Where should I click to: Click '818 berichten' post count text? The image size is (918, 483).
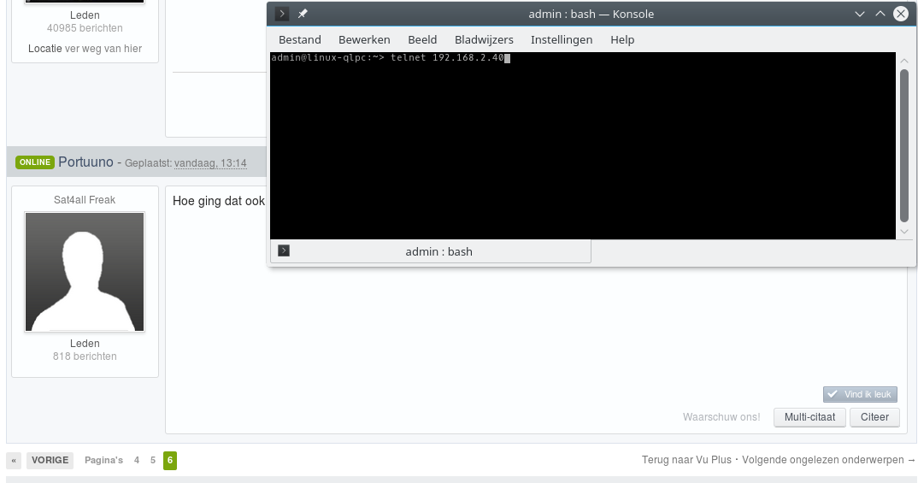(x=85, y=356)
